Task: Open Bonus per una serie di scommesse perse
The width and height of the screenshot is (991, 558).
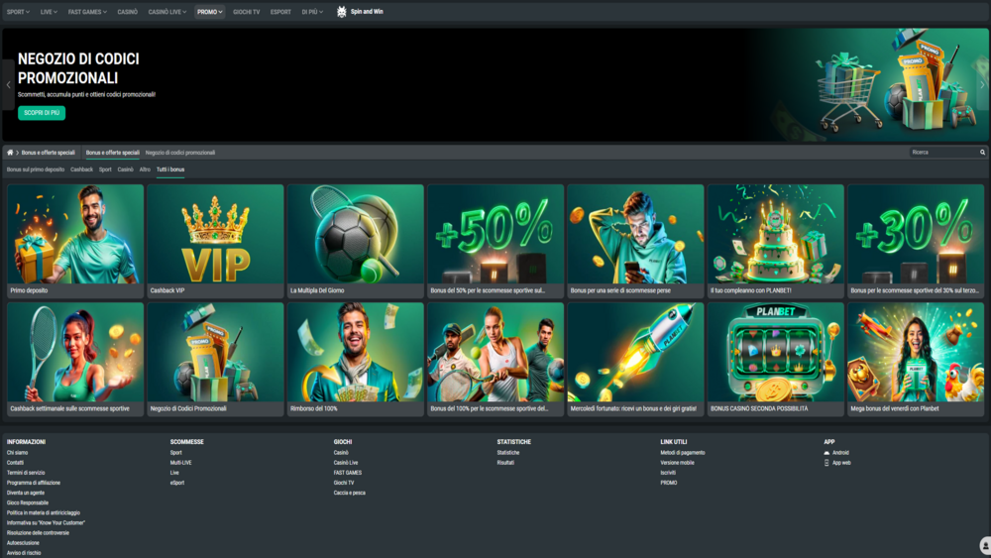Action: tap(635, 241)
